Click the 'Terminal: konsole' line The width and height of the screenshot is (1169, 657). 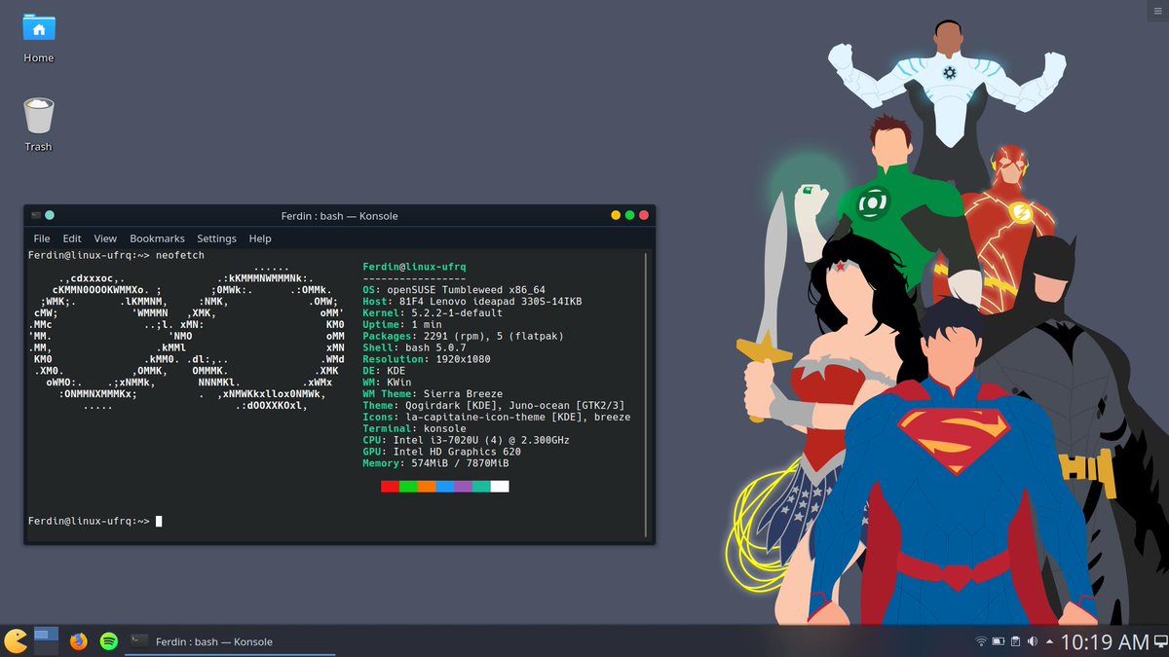click(414, 428)
